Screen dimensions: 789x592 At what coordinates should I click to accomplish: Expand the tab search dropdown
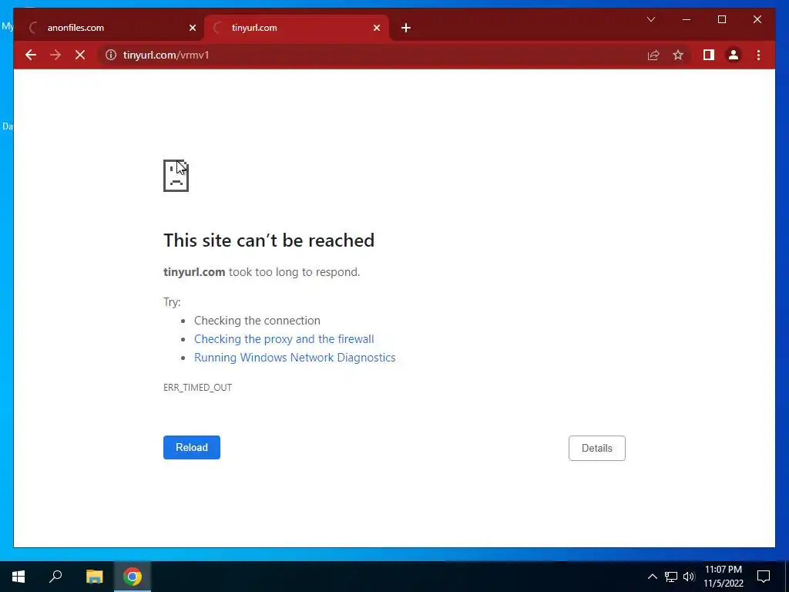tap(650, 19)
